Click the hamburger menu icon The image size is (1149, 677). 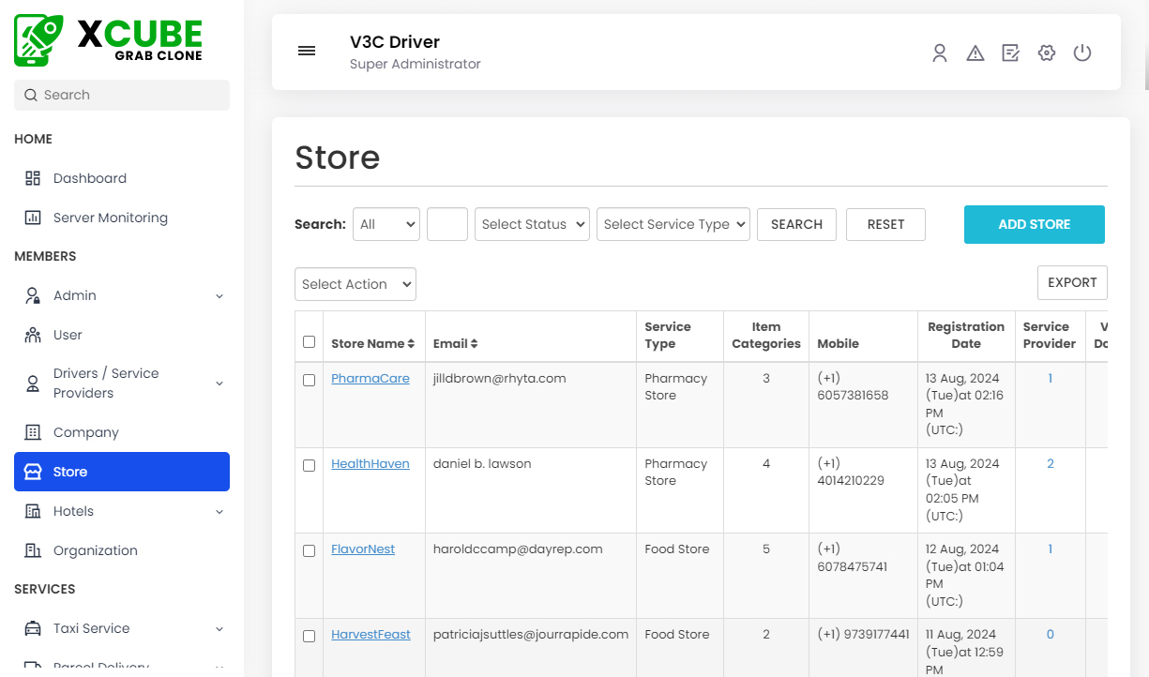click(307, 51)
